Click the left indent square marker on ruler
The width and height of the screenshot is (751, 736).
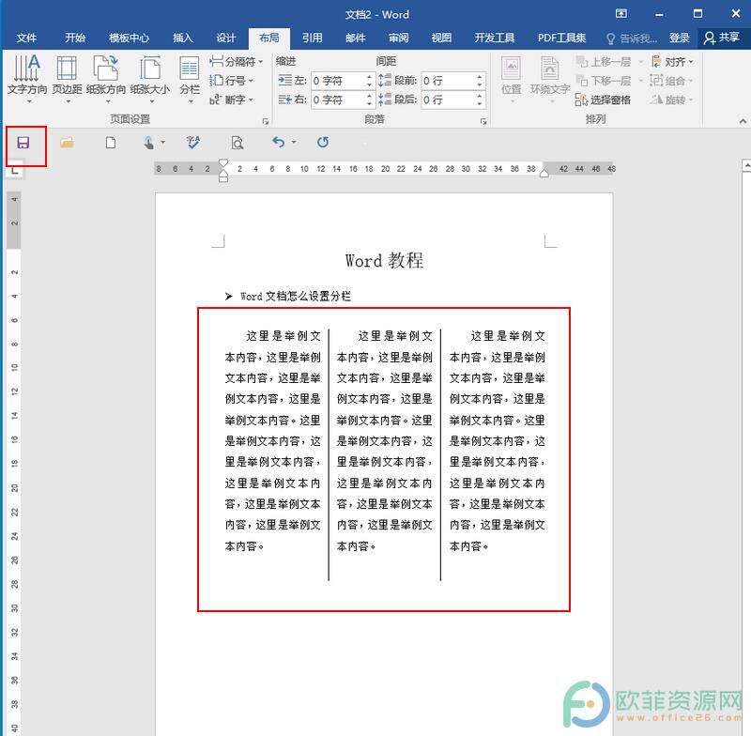(x=223, y=178)
